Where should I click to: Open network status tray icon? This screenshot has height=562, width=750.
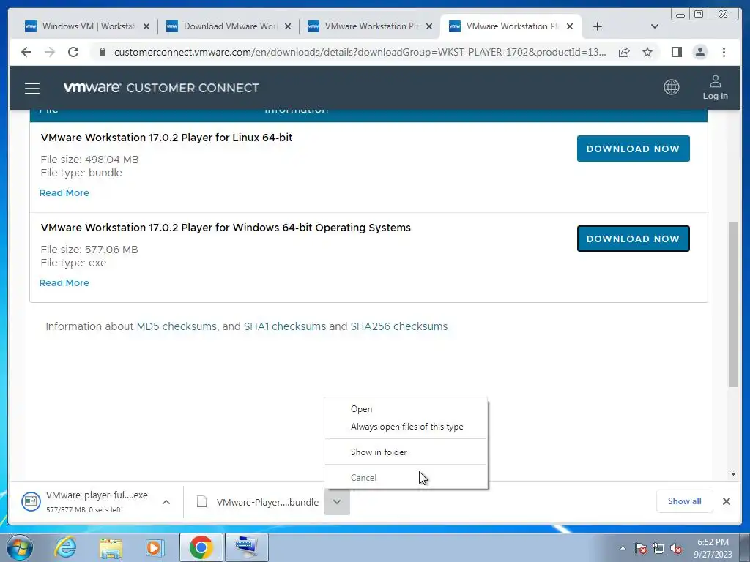pyautogui.click(x=658, y=548)
